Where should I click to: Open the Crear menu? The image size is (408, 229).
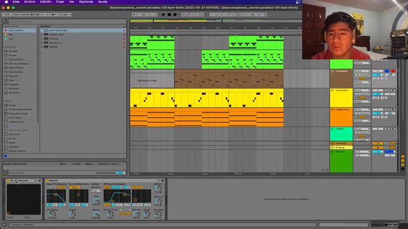tap(60, 2)
